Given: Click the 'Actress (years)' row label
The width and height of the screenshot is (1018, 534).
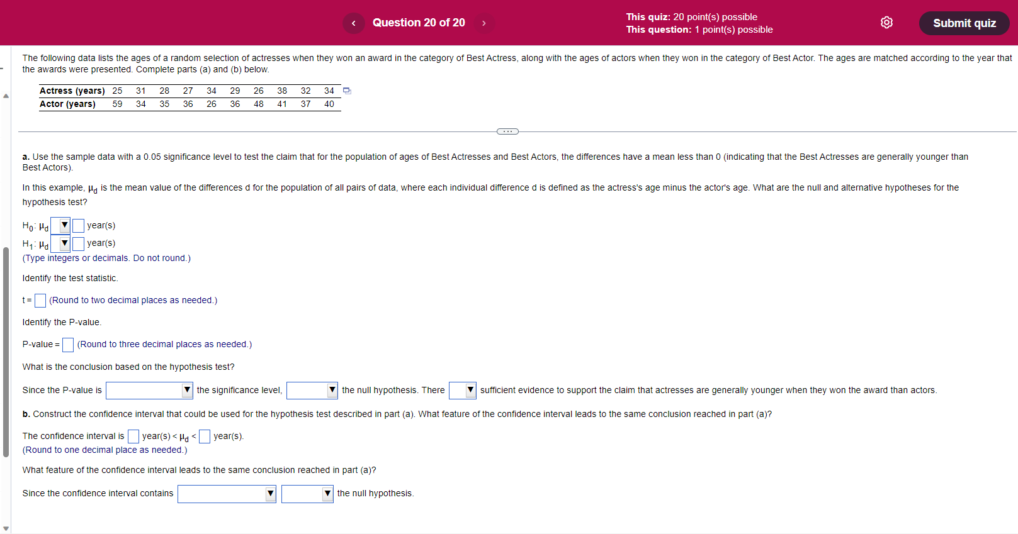Looking at the screenshot, I should tap(72, 91).
